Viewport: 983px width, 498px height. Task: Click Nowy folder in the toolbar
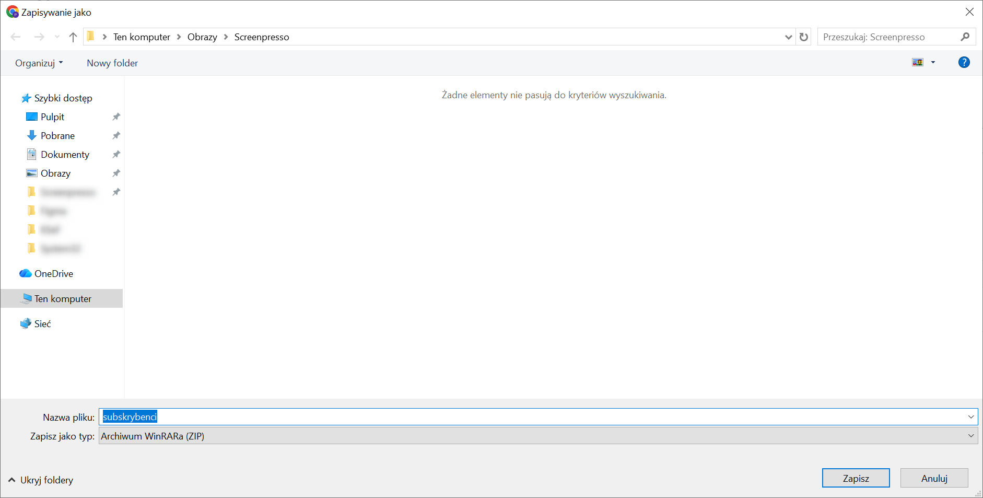(x=112, y=63)
